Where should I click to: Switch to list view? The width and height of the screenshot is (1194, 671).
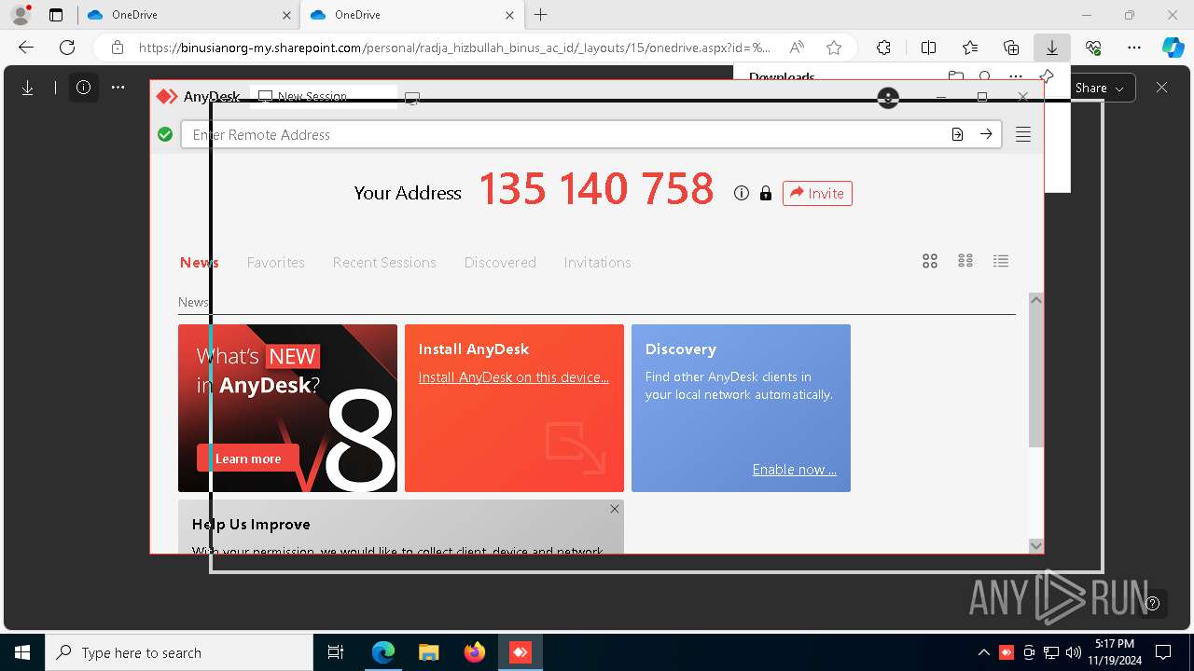pos(1001,261)
